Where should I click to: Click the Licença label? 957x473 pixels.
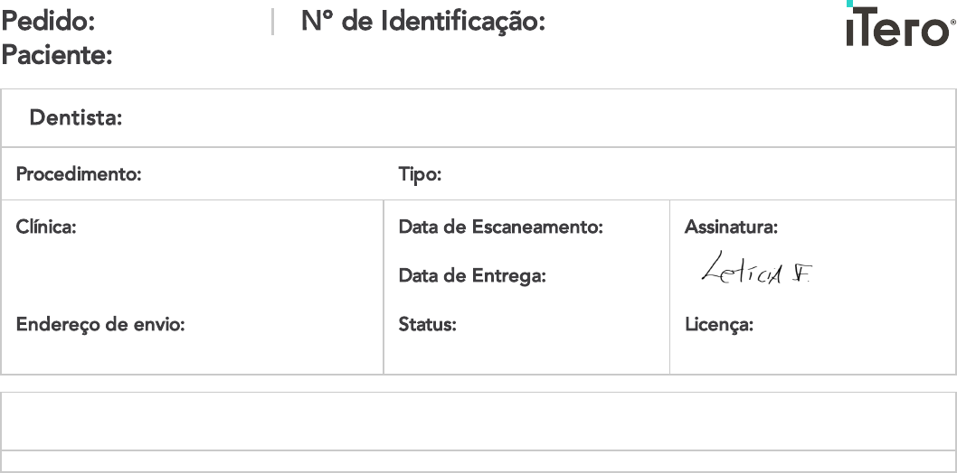point(719,325)
